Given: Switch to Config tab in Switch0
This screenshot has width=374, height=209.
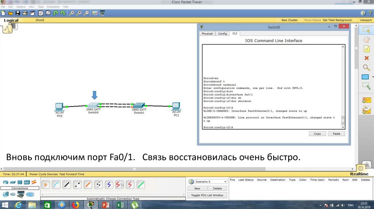Looking at the screenshot, I should 222,33.
